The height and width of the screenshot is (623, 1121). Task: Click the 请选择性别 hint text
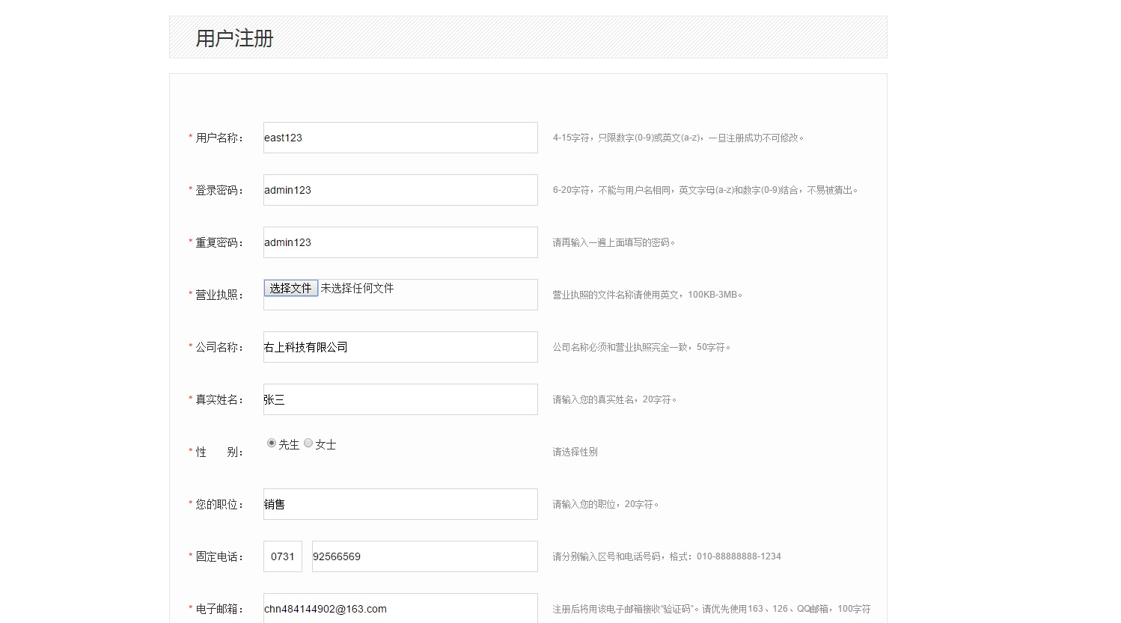(575, 452)
